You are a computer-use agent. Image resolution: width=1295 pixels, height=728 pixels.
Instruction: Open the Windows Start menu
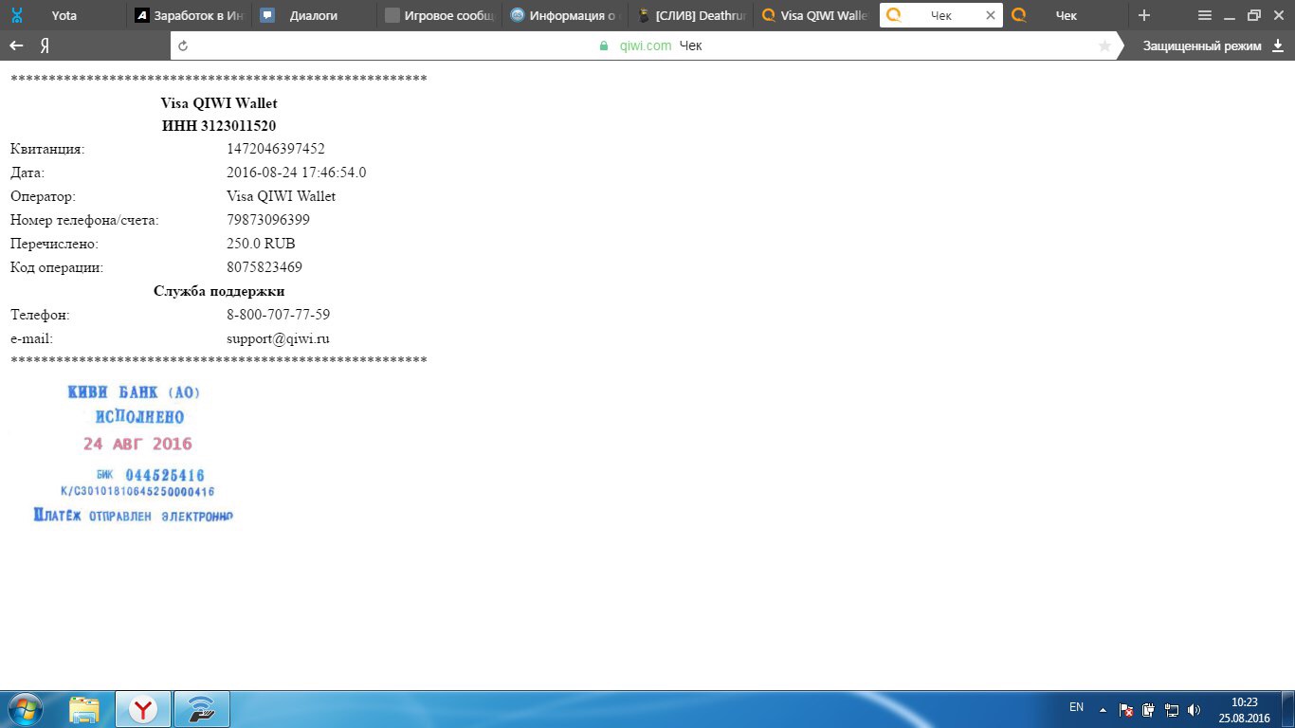pyautogui.click(x=25, y=709)
